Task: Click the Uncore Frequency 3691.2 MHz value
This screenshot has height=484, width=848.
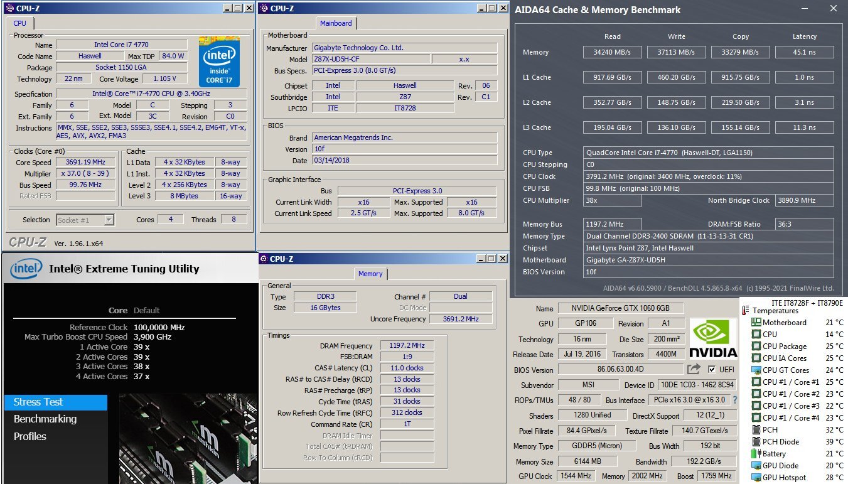Action: pyautogui.click(x=461, y=319)
